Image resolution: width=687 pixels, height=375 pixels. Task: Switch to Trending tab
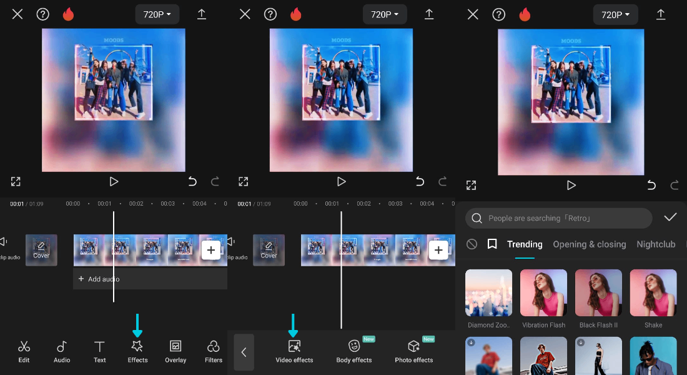(x=525, y=244)
